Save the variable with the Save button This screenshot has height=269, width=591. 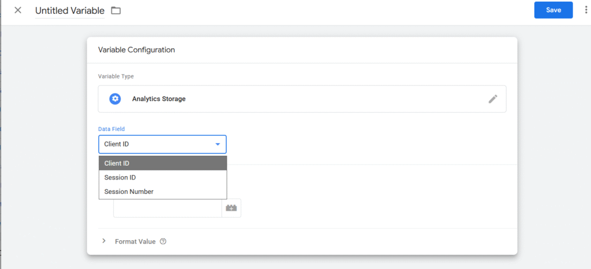(553, 10)
